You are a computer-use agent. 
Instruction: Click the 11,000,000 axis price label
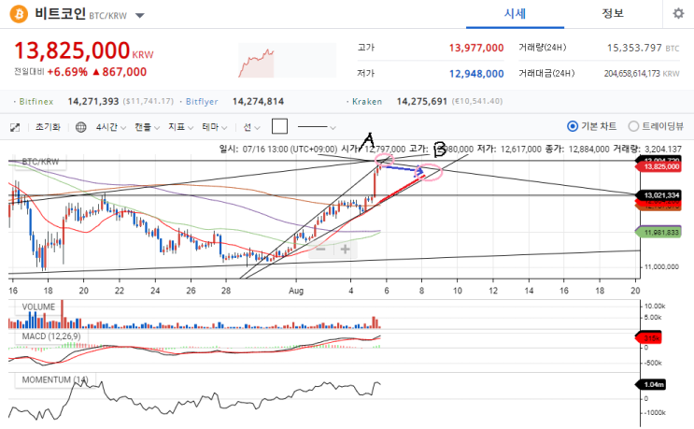click(x=661, y=267)
